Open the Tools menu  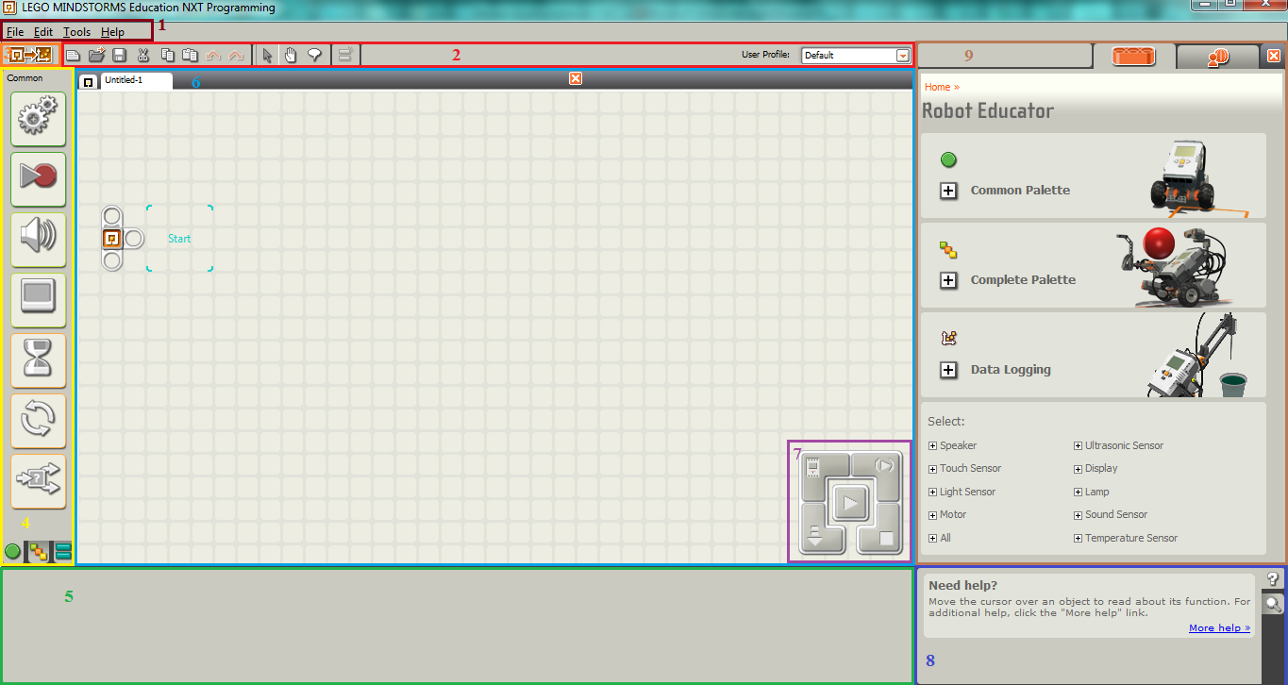(x=76, y=32)
